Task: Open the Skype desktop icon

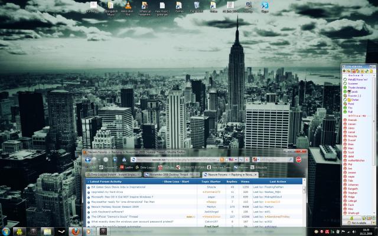Action: pos(265,6)
